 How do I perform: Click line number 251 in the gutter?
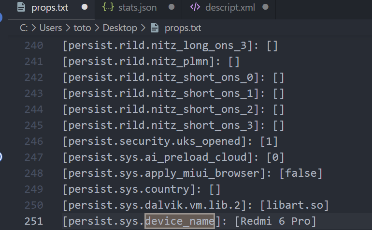(x=34, y=221)
